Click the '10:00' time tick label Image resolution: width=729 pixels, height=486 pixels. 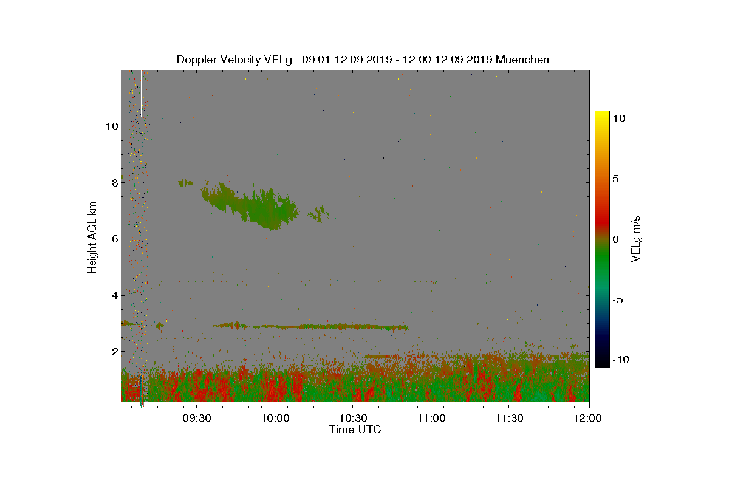coord(275,418)
